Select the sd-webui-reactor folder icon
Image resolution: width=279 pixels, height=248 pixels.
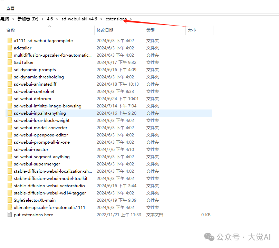[10, 149]
